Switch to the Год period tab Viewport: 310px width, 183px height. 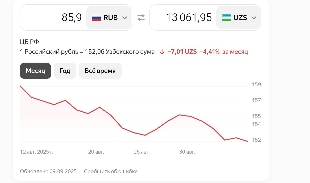click(65, 71)
